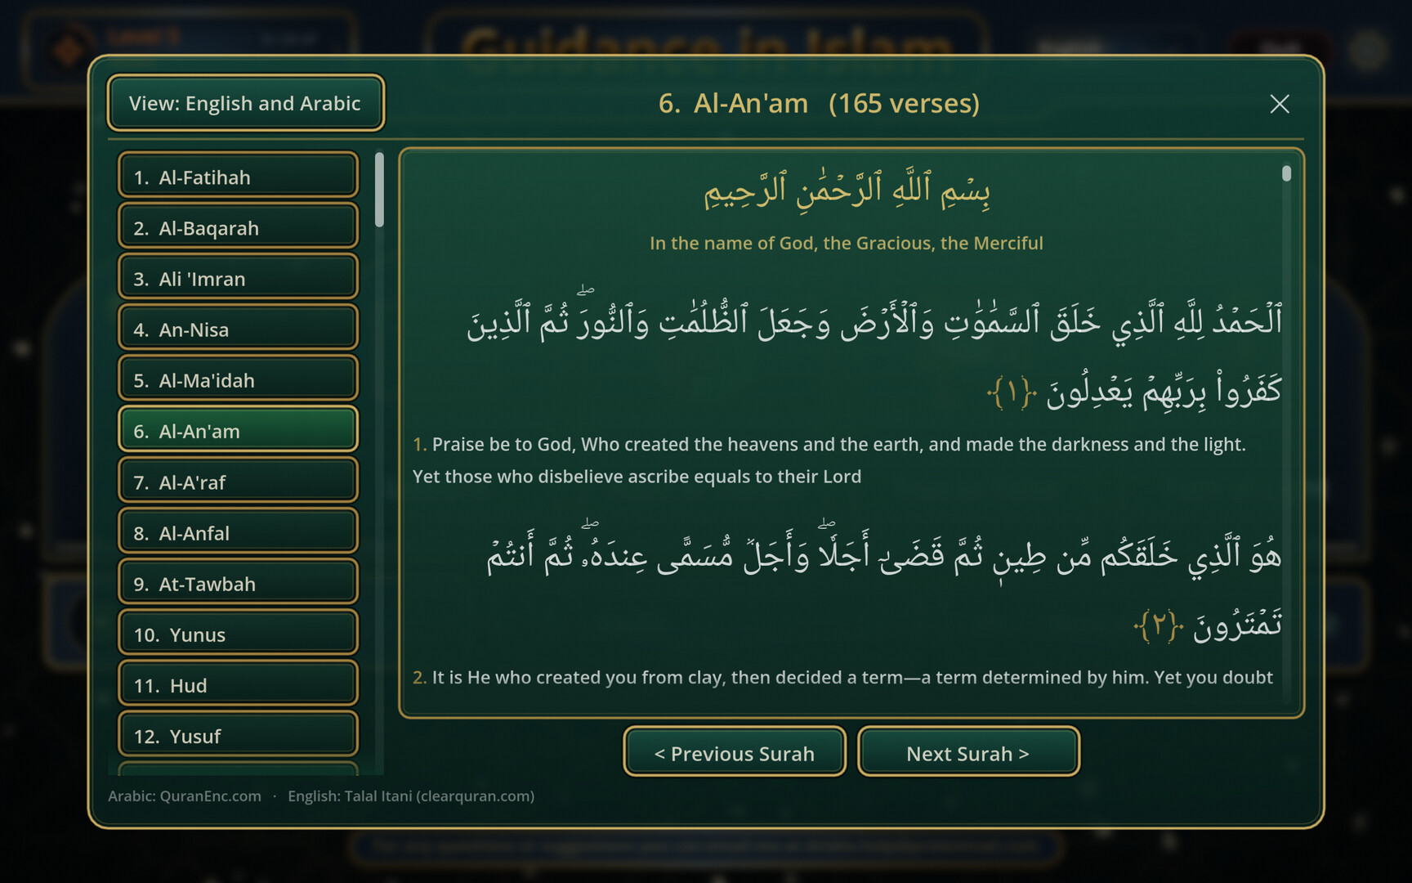This screenshot has height=883, width=1412.
Task: Open surah 10. Yunus
Action: [x=238, y=634]
